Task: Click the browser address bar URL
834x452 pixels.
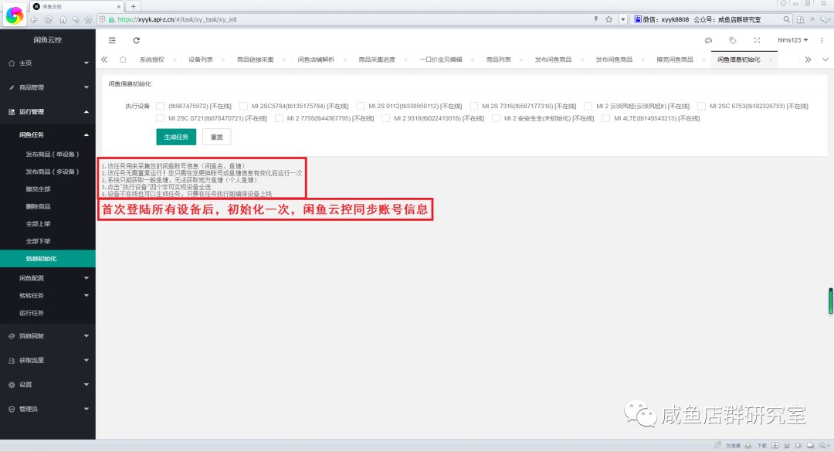Action: [x=309, y=19]
